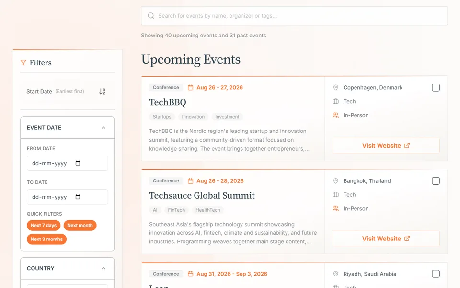Click the briefcase icon in TechBBQ card
The width and height of the screenshot is (460, 288).
335,101
